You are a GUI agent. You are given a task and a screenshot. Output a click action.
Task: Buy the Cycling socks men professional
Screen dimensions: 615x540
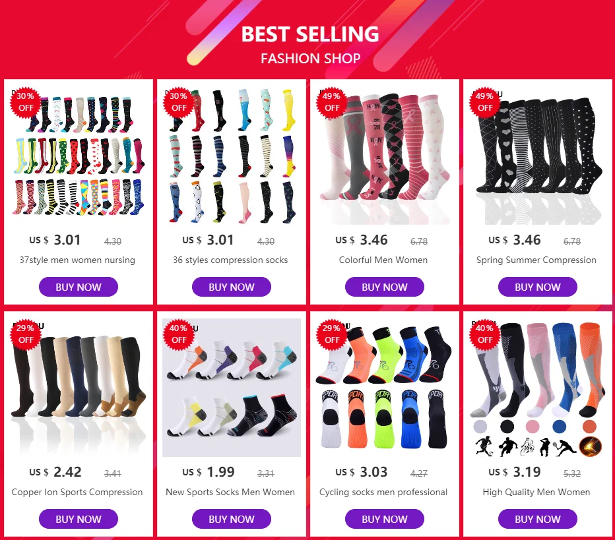(385, 519)
